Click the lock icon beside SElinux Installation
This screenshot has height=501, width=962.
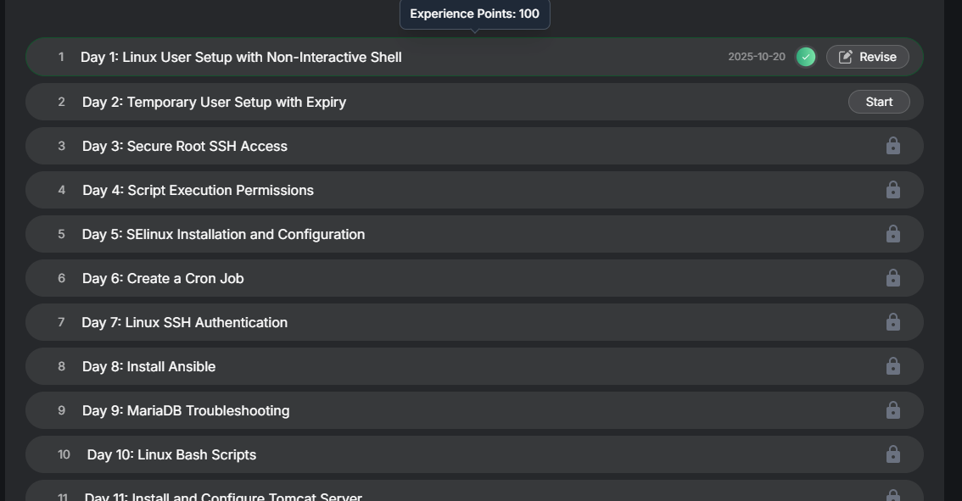892,234
